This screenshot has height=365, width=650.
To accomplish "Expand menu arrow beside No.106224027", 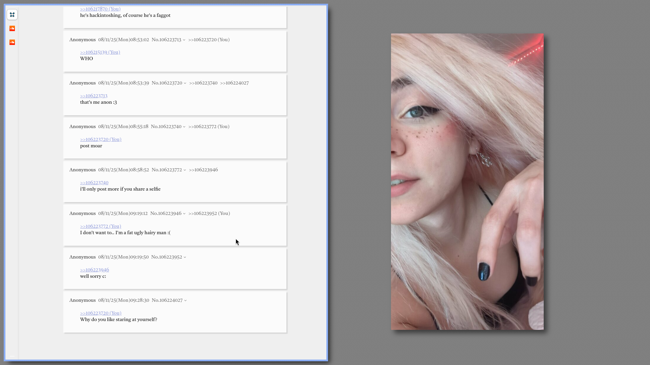I will (x=185, y=300).
